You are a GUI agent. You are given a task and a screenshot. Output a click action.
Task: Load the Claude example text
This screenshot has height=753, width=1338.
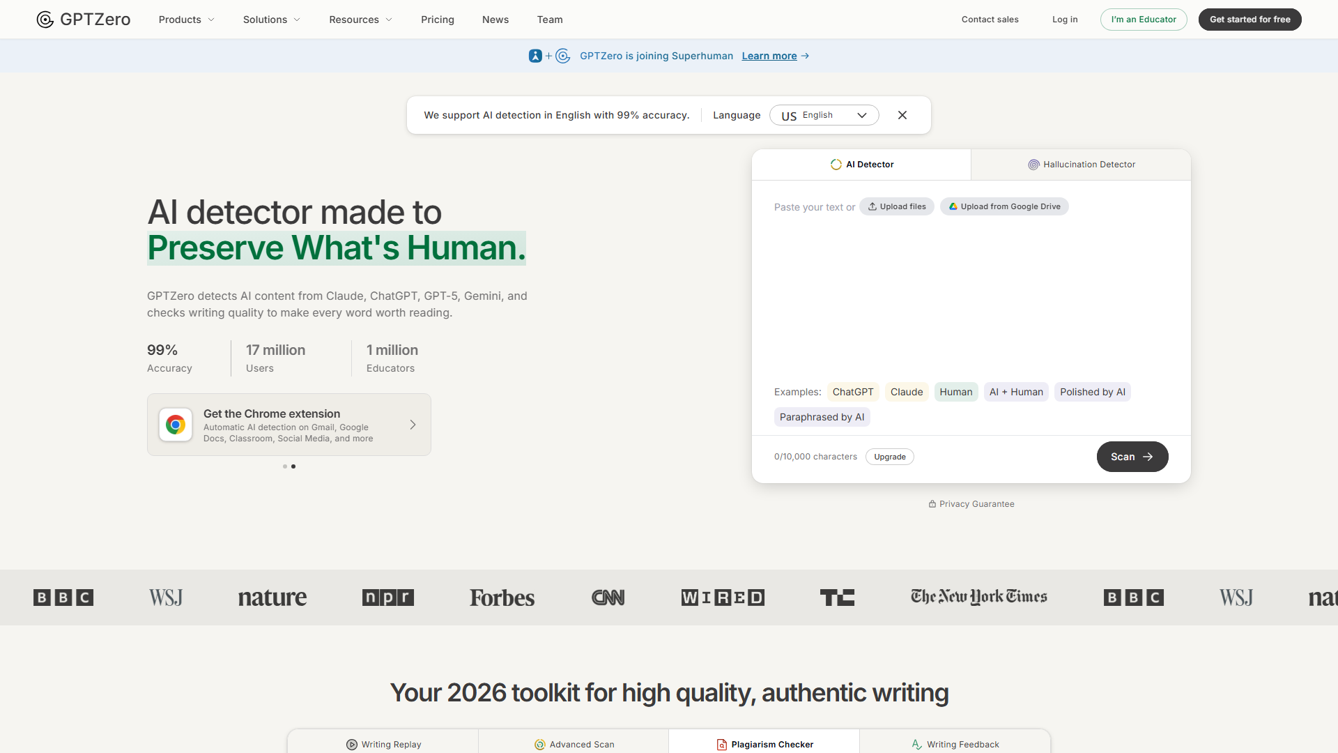pos(907,392)
